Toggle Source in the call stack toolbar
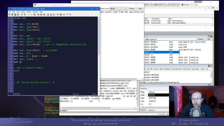Image resolution: width=224 pixels, height=126 pixels. tap(156, 69)
